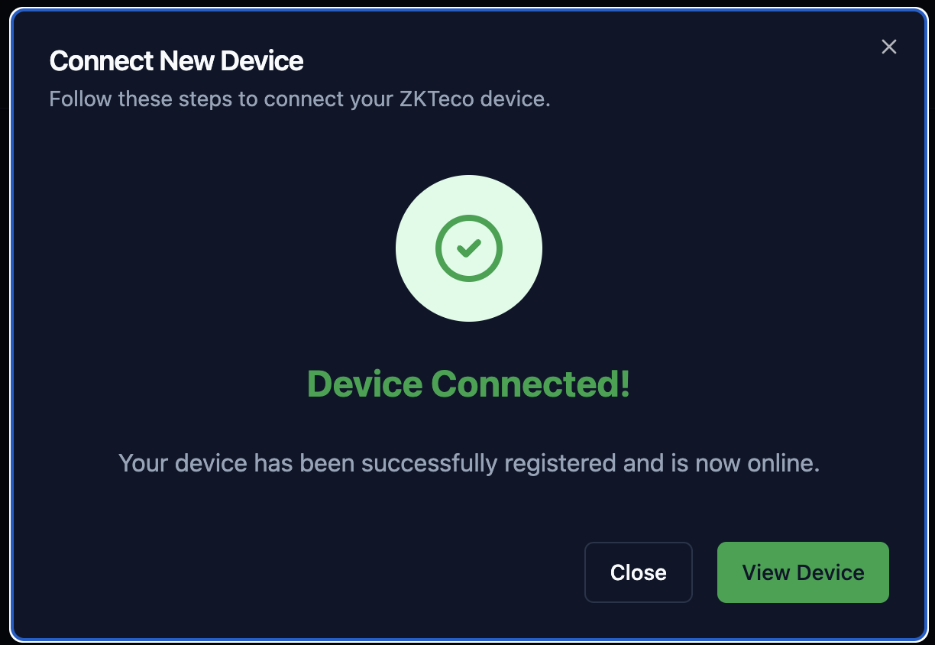Click the "Follow these steps" subtitle text
Screen dimensions: 935x645
[299, 99]
